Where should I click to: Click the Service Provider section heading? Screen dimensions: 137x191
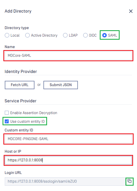[20, 101]
